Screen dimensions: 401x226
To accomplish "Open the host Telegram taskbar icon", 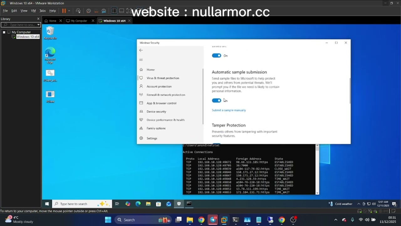I will [213, 220].
